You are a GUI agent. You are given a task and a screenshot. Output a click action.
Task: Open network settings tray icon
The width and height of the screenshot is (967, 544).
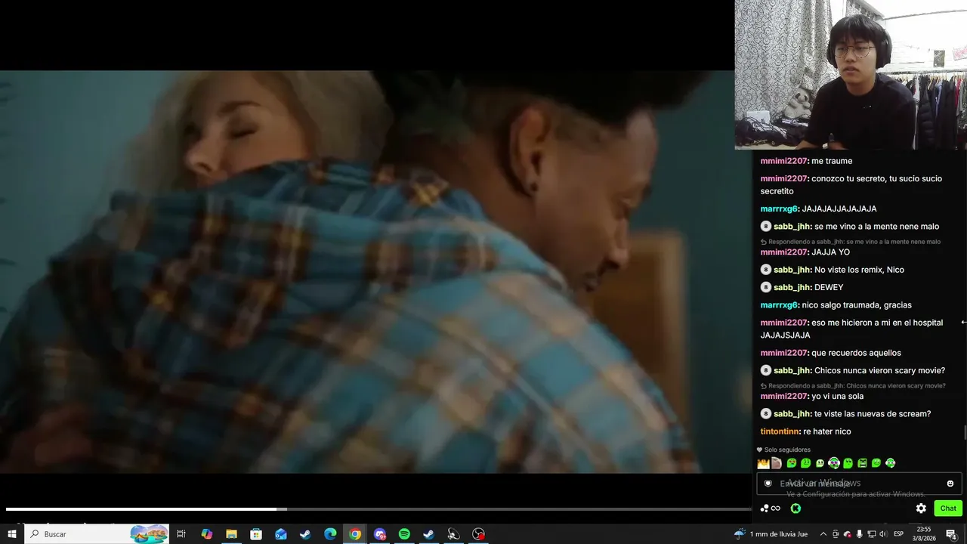[x=871, y=534]
